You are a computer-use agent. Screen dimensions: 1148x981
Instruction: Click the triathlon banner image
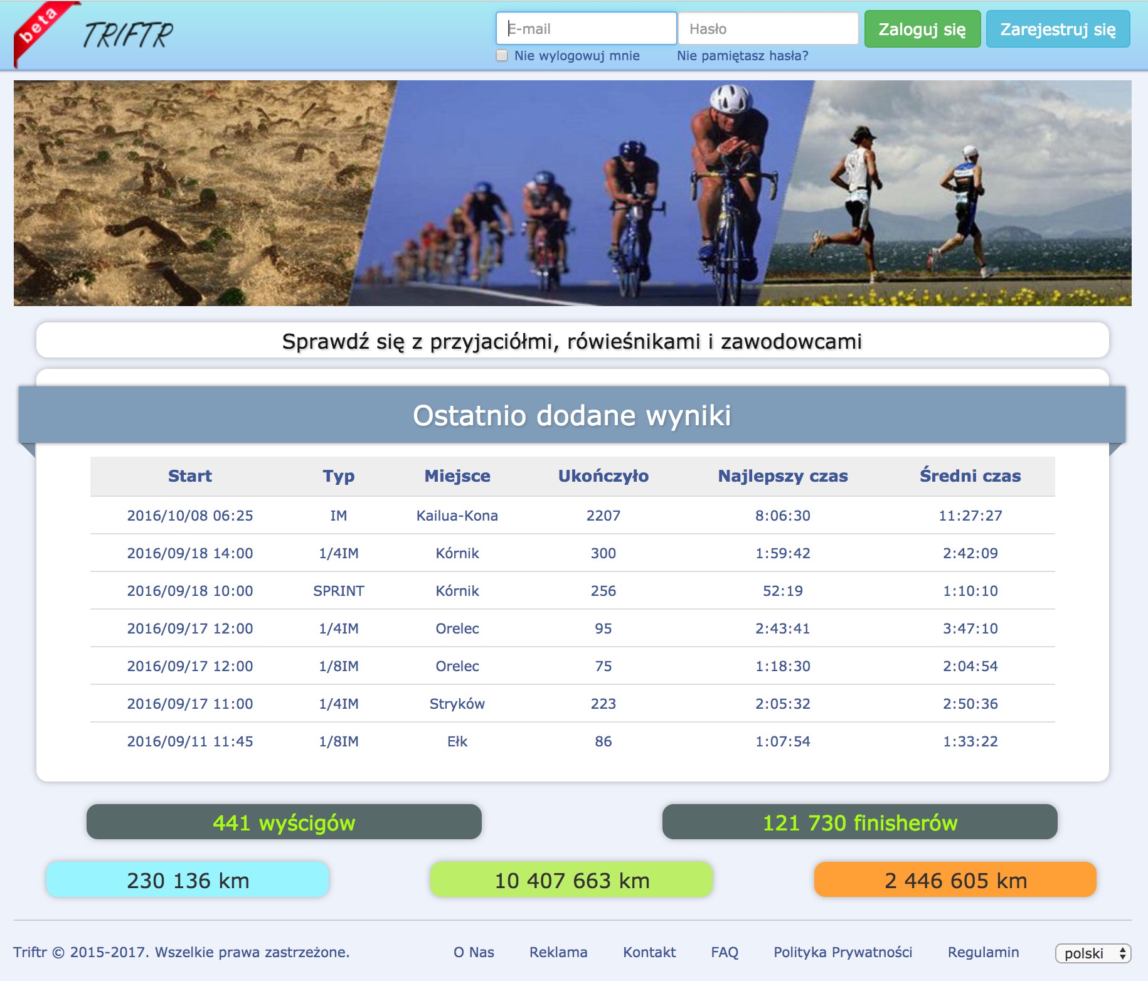(572, 193)
